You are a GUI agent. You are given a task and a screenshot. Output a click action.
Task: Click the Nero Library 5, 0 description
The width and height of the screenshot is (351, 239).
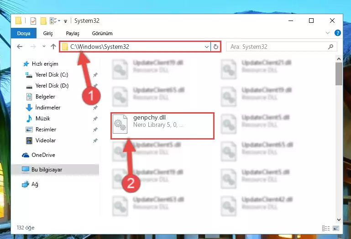tap(158, 125)
